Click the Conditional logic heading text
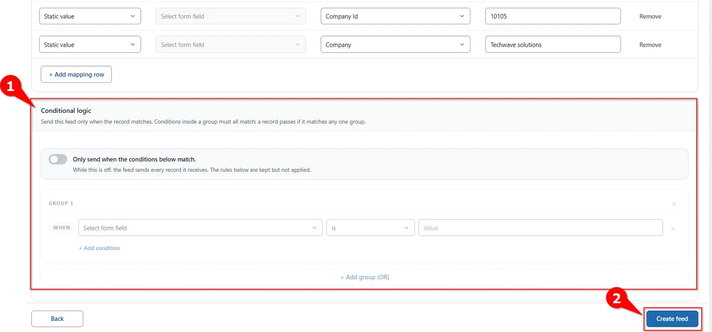The width and height of the screenshot is (712, 332). coord(66,110)
